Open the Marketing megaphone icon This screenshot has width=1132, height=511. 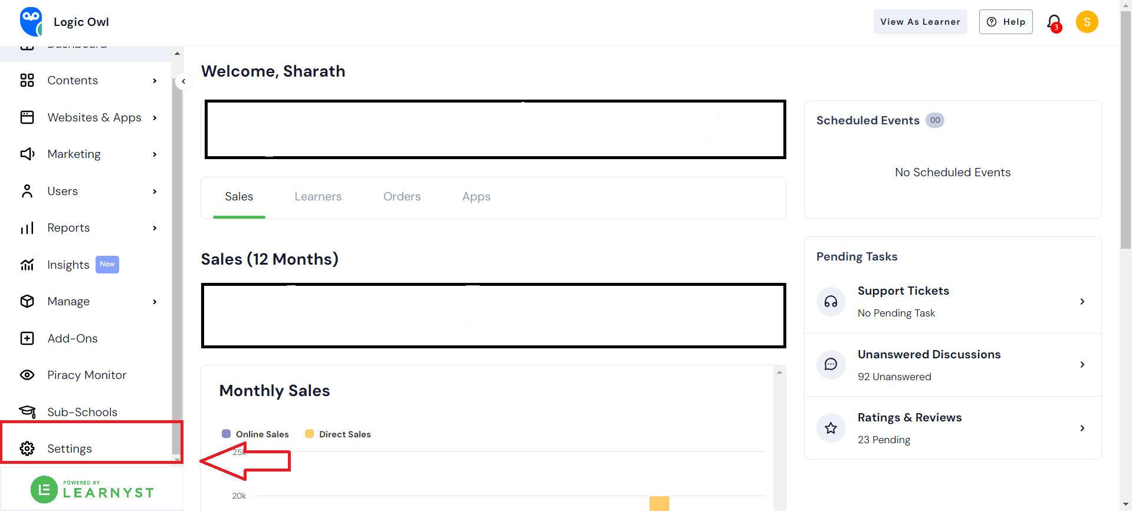click(27, 154)
